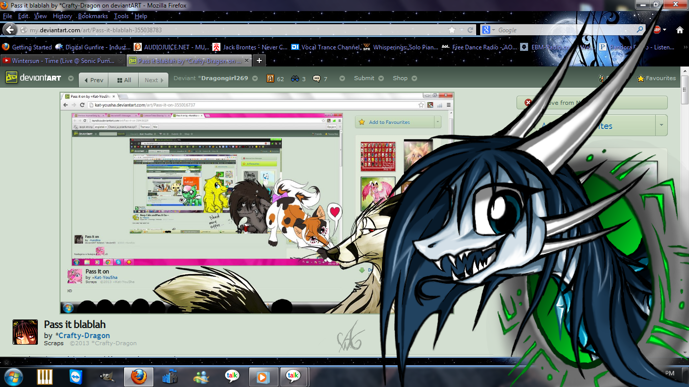Open the Tools menu

(x=121, y=16)
